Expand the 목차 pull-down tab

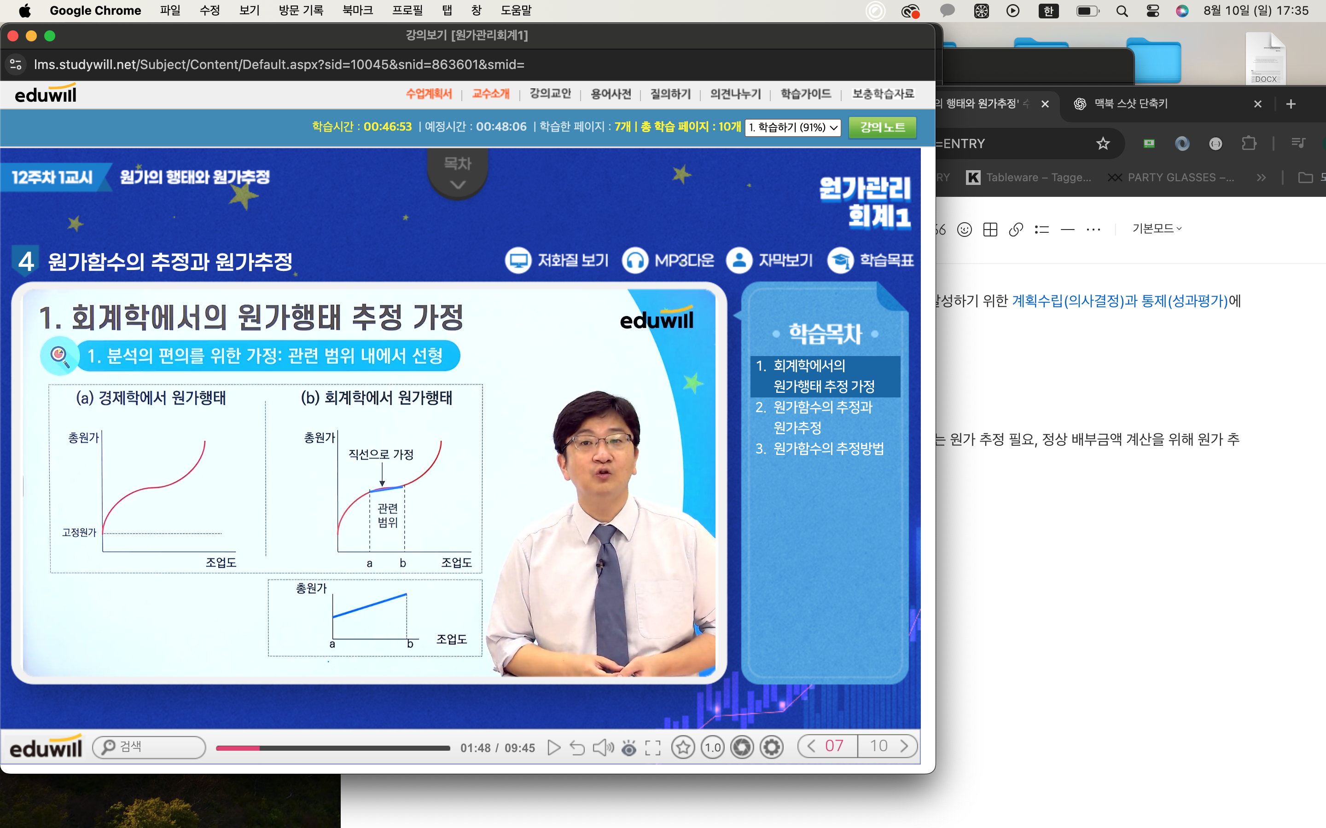click(x=458, y=172)
